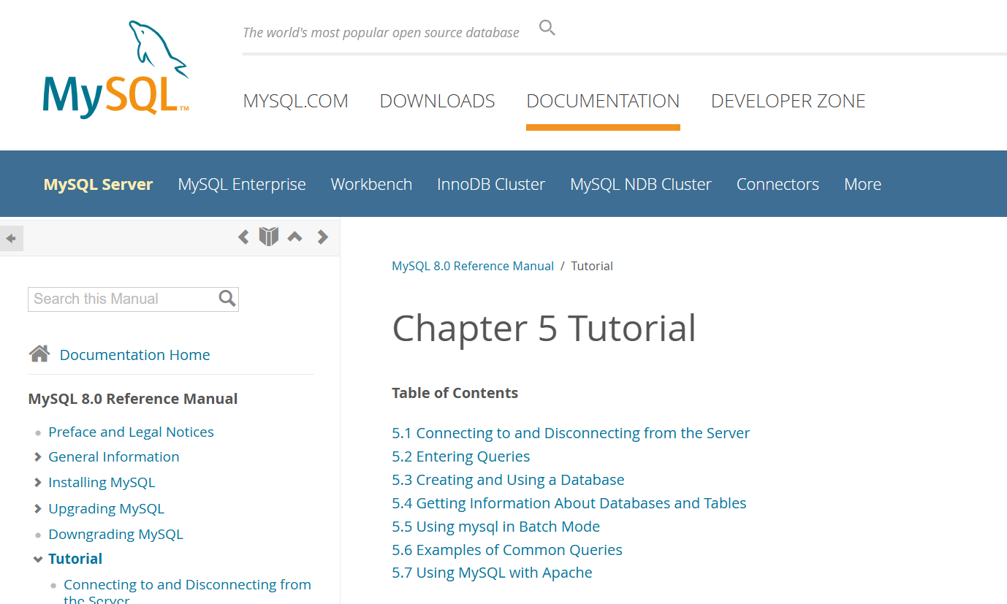This screenshot has width=1007, height=604.
Task: Select the DOCUMENTATION tab
Action: [603, 101]
